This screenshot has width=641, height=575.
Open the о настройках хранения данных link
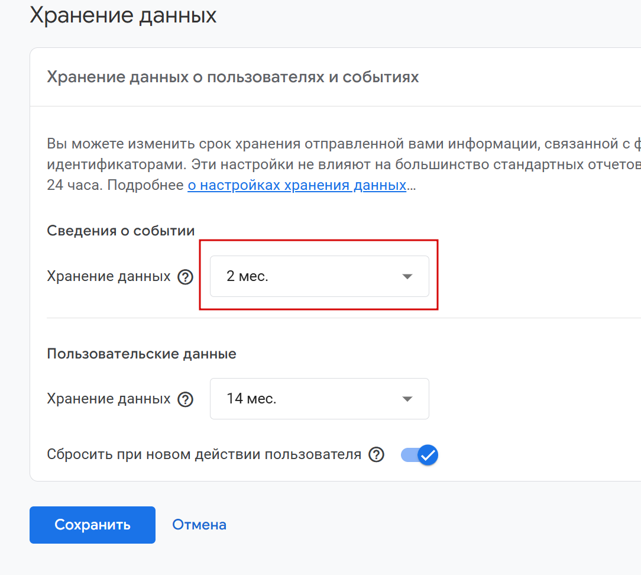point(297,186)
